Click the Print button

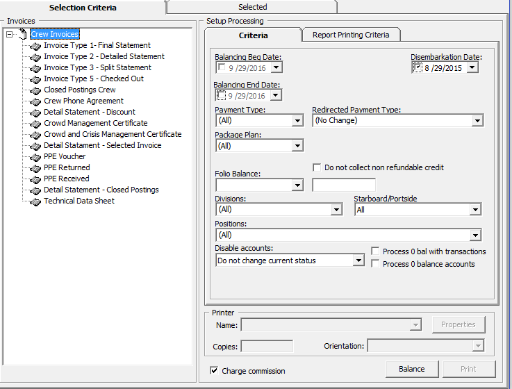[468, 369]
